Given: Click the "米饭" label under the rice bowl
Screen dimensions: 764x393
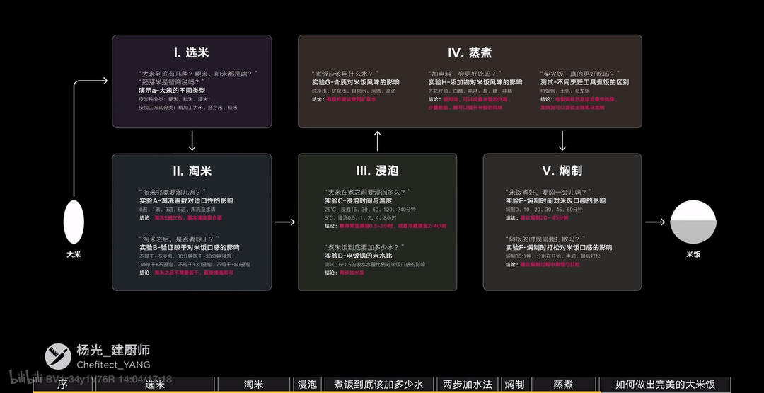Looking at the screenshot, I should coord(693,254).
